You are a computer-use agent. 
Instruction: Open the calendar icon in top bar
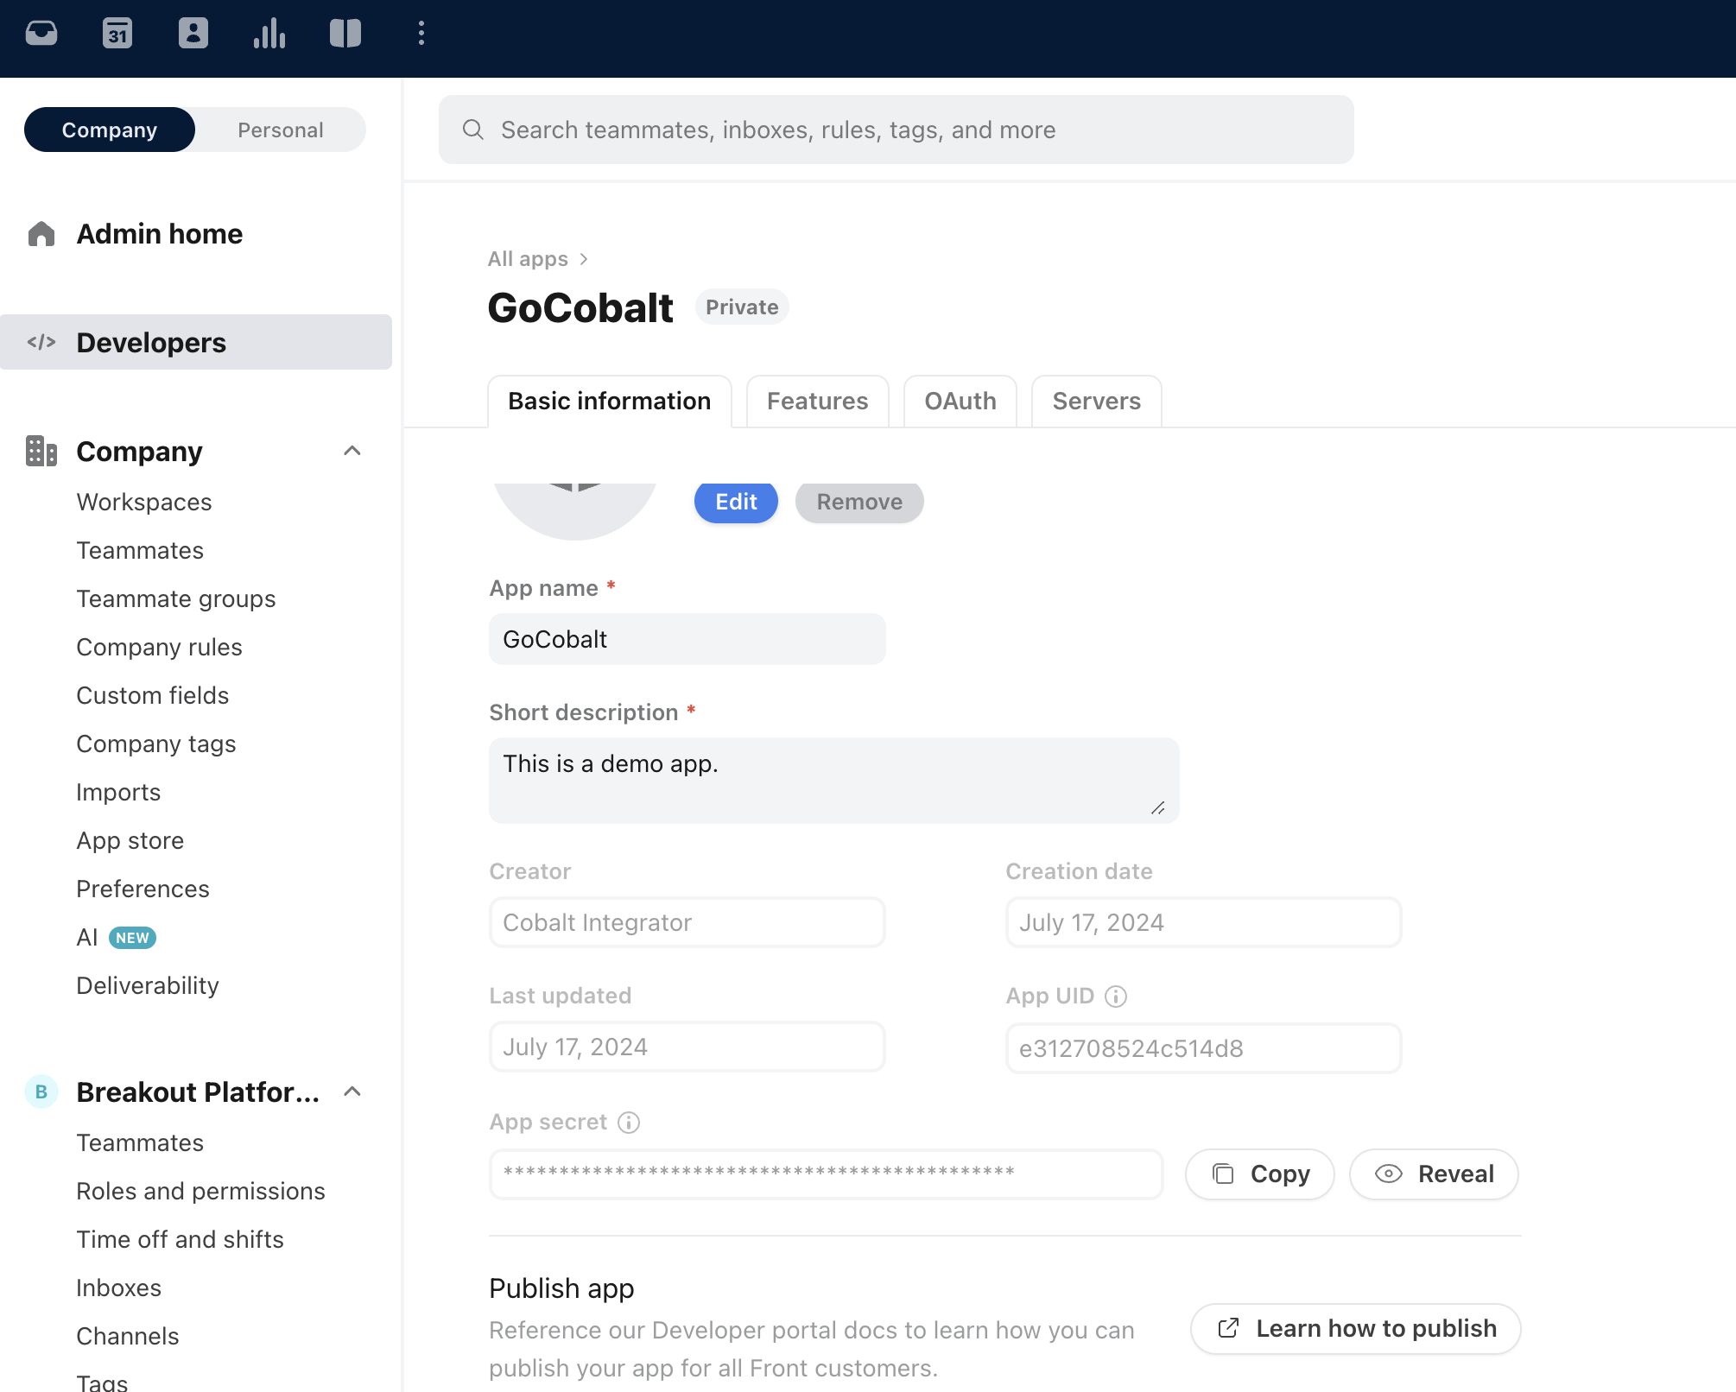[117, 34]
